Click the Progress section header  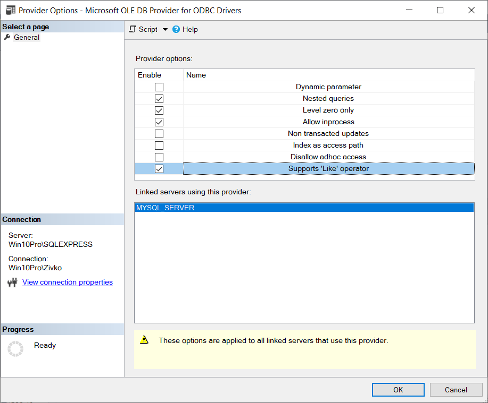(62, 329)
